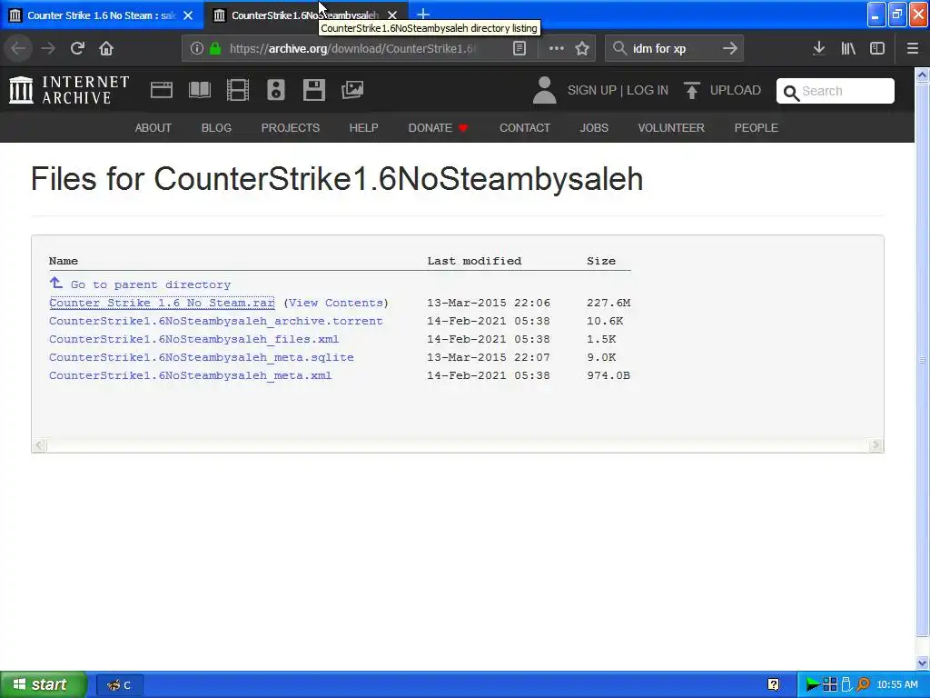This screenshot has height=698, width=930.
Task: Open the HELP menu item
Action: coord(363,127)
